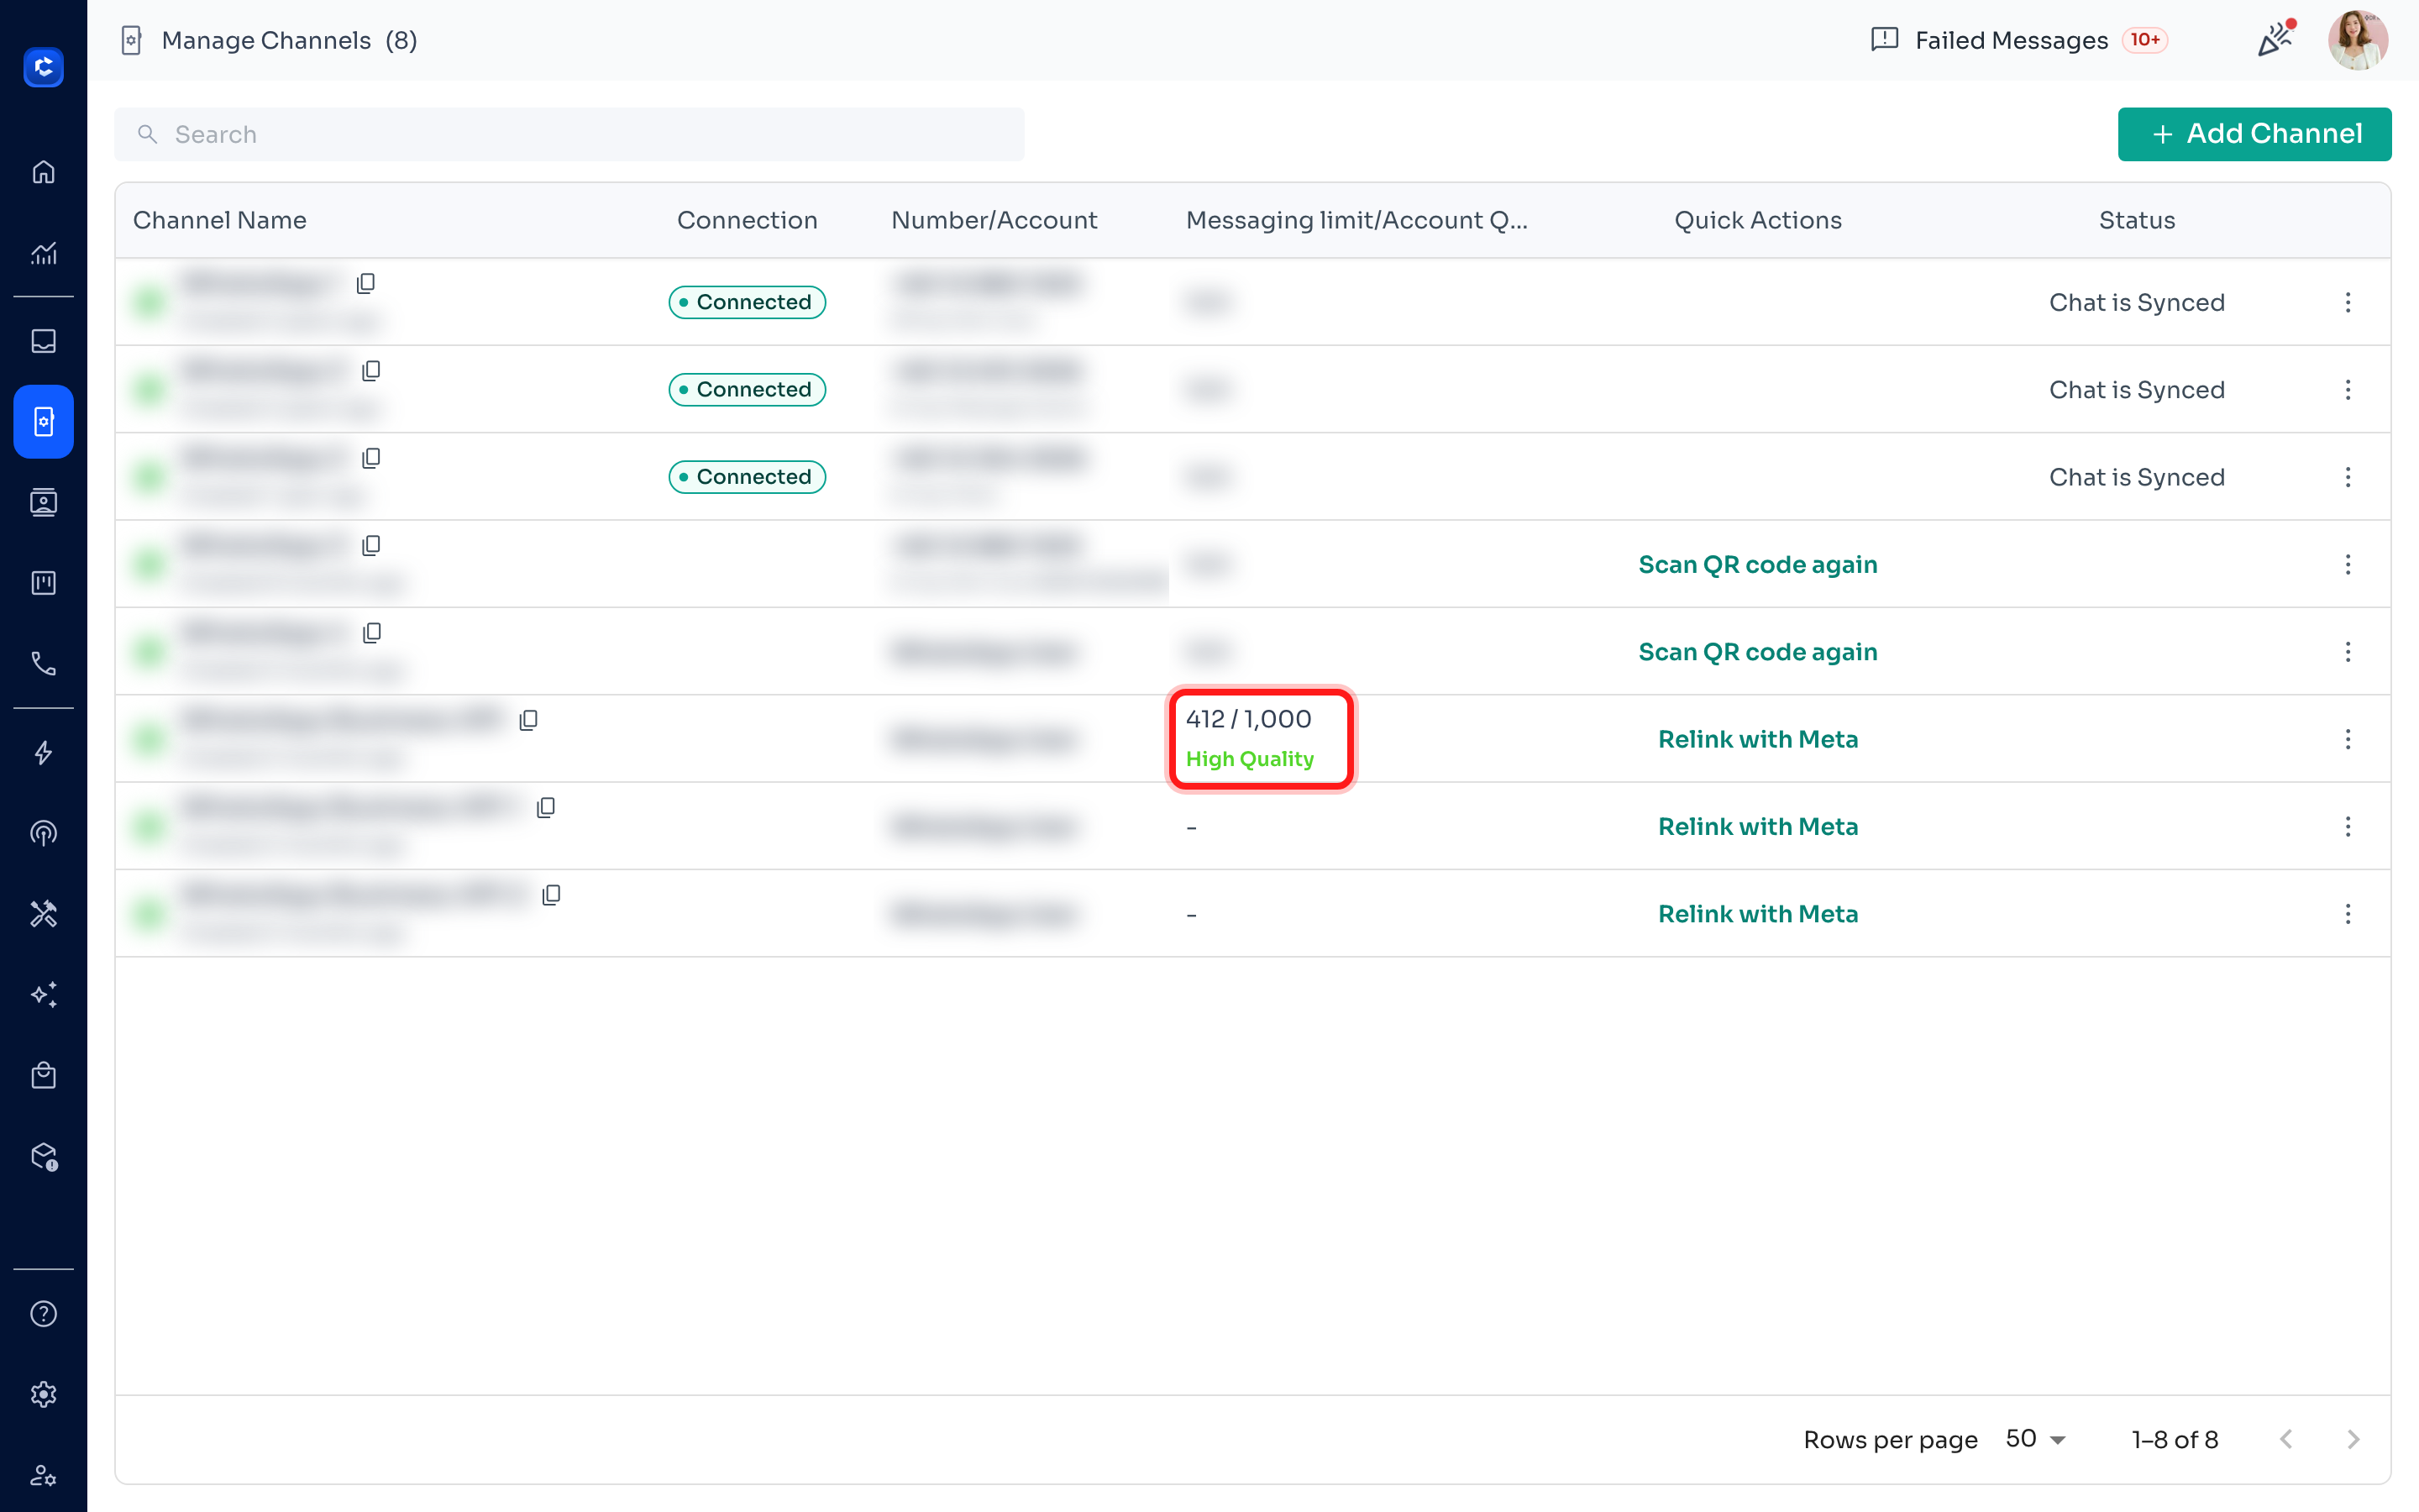
Task: Click the 412 / 1,000 messaging limit value
Action: [1247, 719]
